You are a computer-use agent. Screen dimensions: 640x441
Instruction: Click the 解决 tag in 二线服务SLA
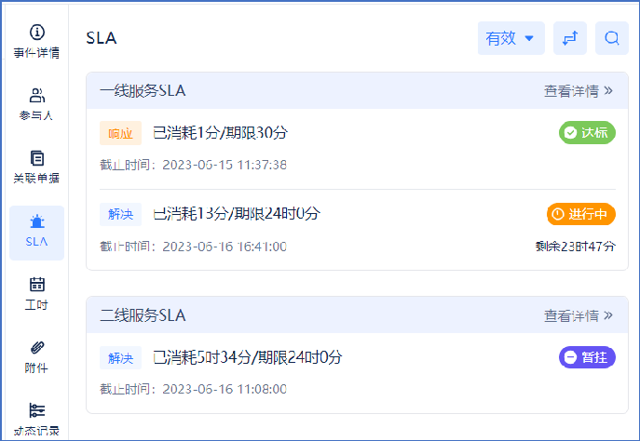click(x=120, y=357)
